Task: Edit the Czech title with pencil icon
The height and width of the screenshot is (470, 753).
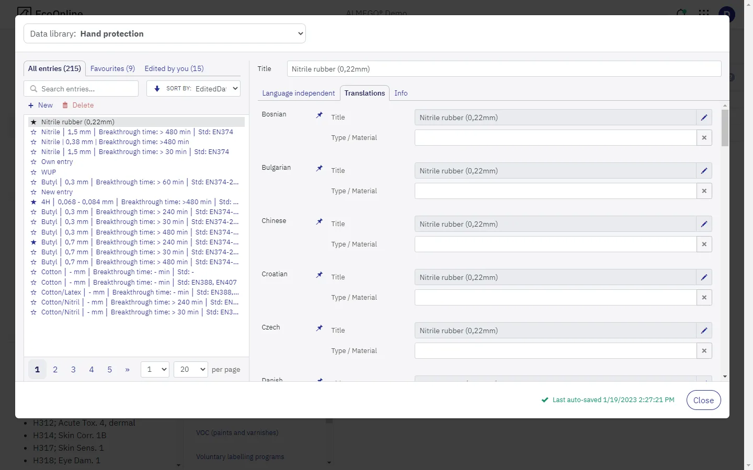Action: coord(704,331)
